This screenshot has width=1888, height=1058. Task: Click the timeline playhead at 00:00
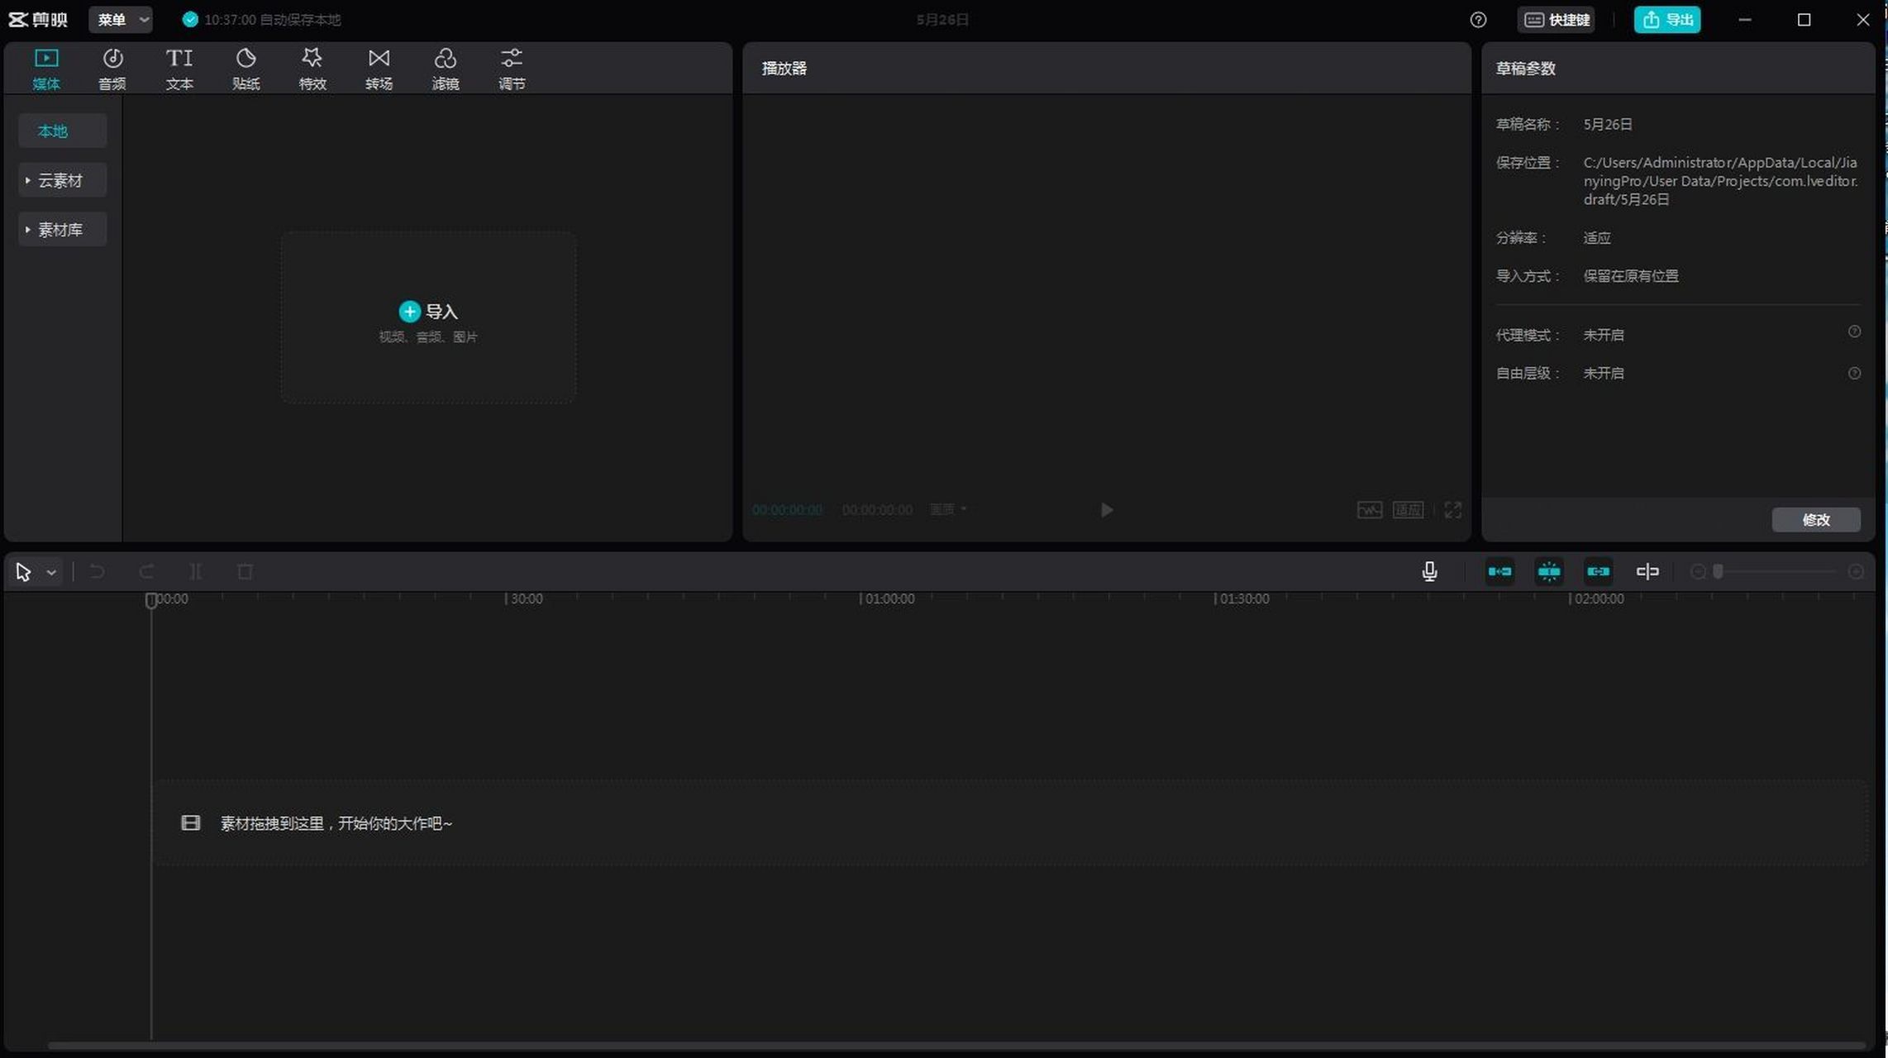pos(151,601)
